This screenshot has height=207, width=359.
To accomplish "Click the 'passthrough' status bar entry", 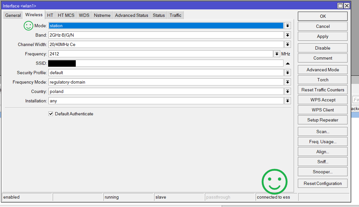I will (230, 197).
